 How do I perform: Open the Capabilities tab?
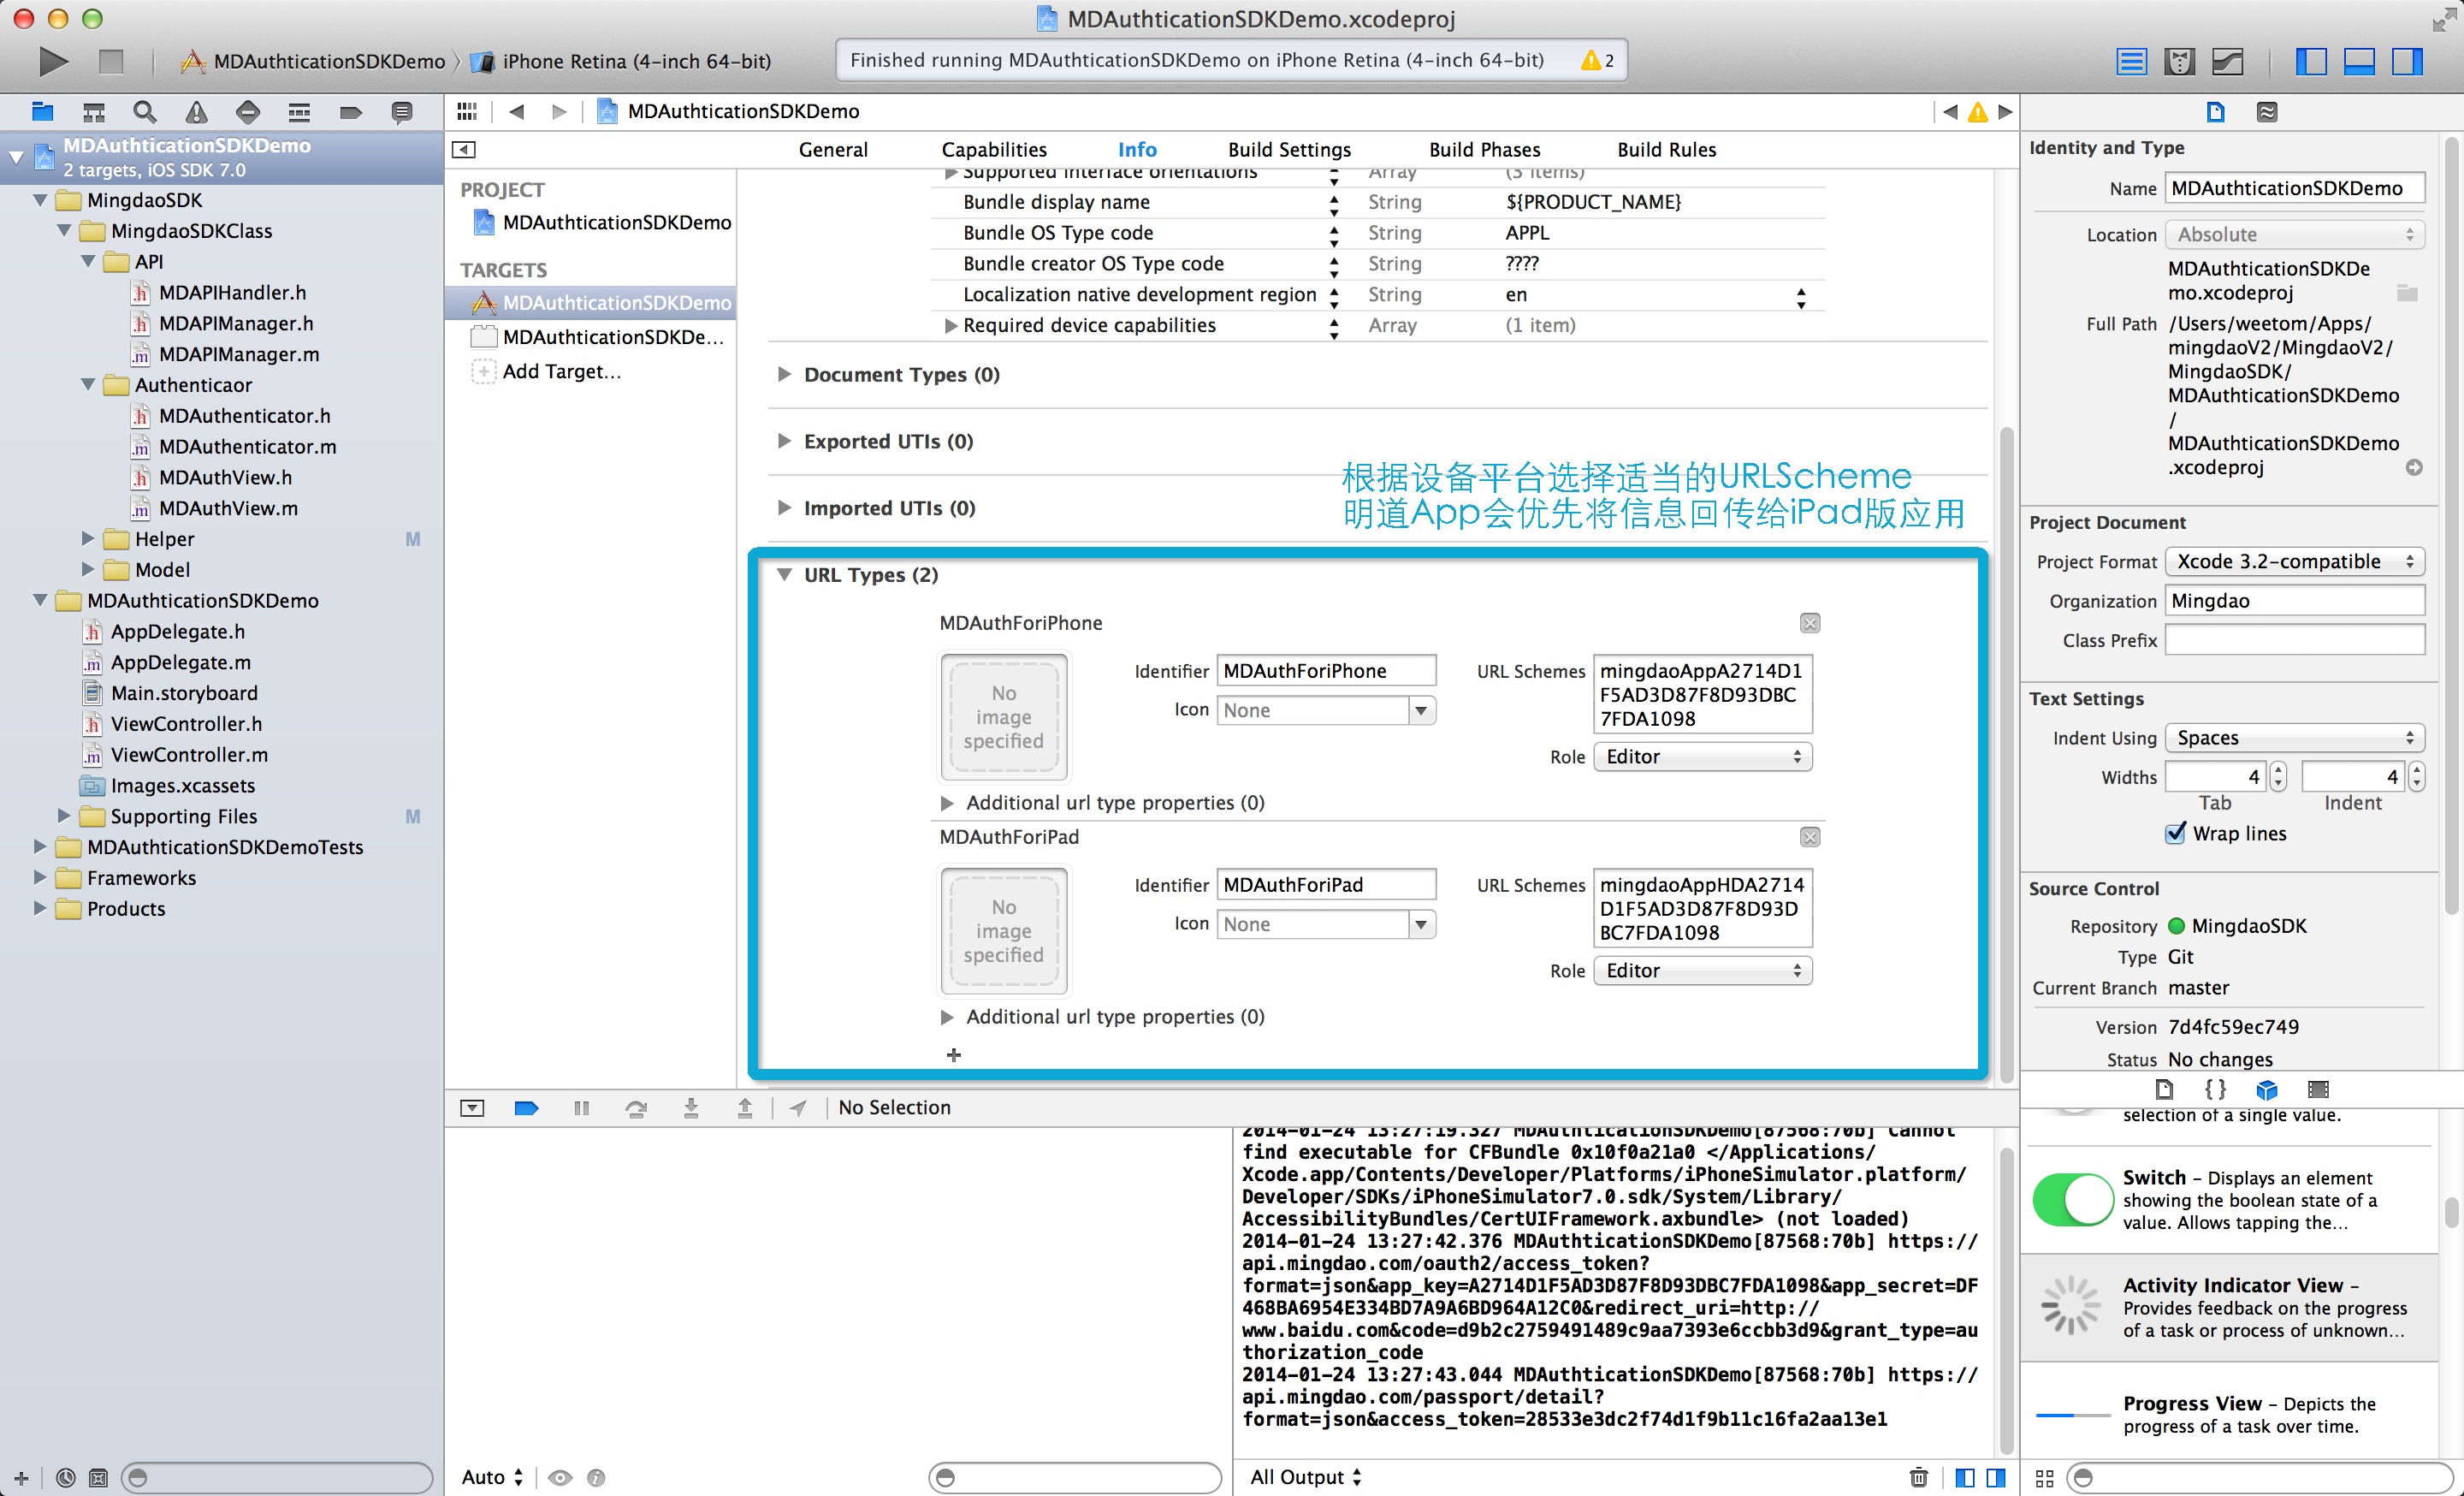(993, 150)
